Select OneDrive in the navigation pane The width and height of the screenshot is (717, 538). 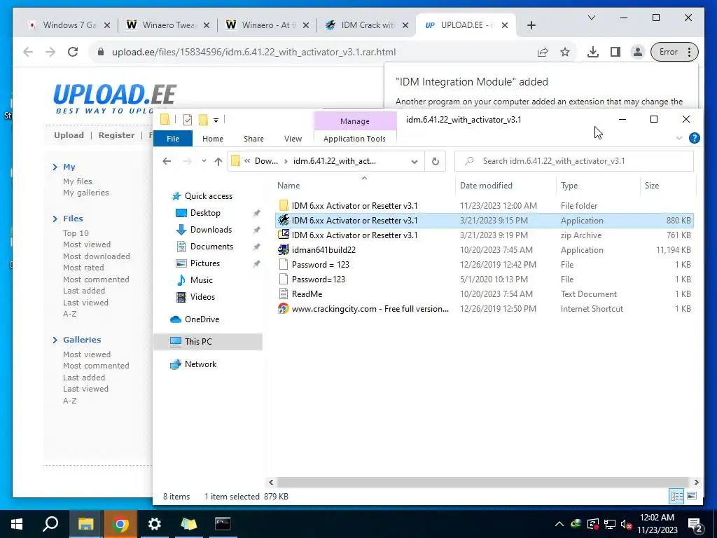(201, 319)
